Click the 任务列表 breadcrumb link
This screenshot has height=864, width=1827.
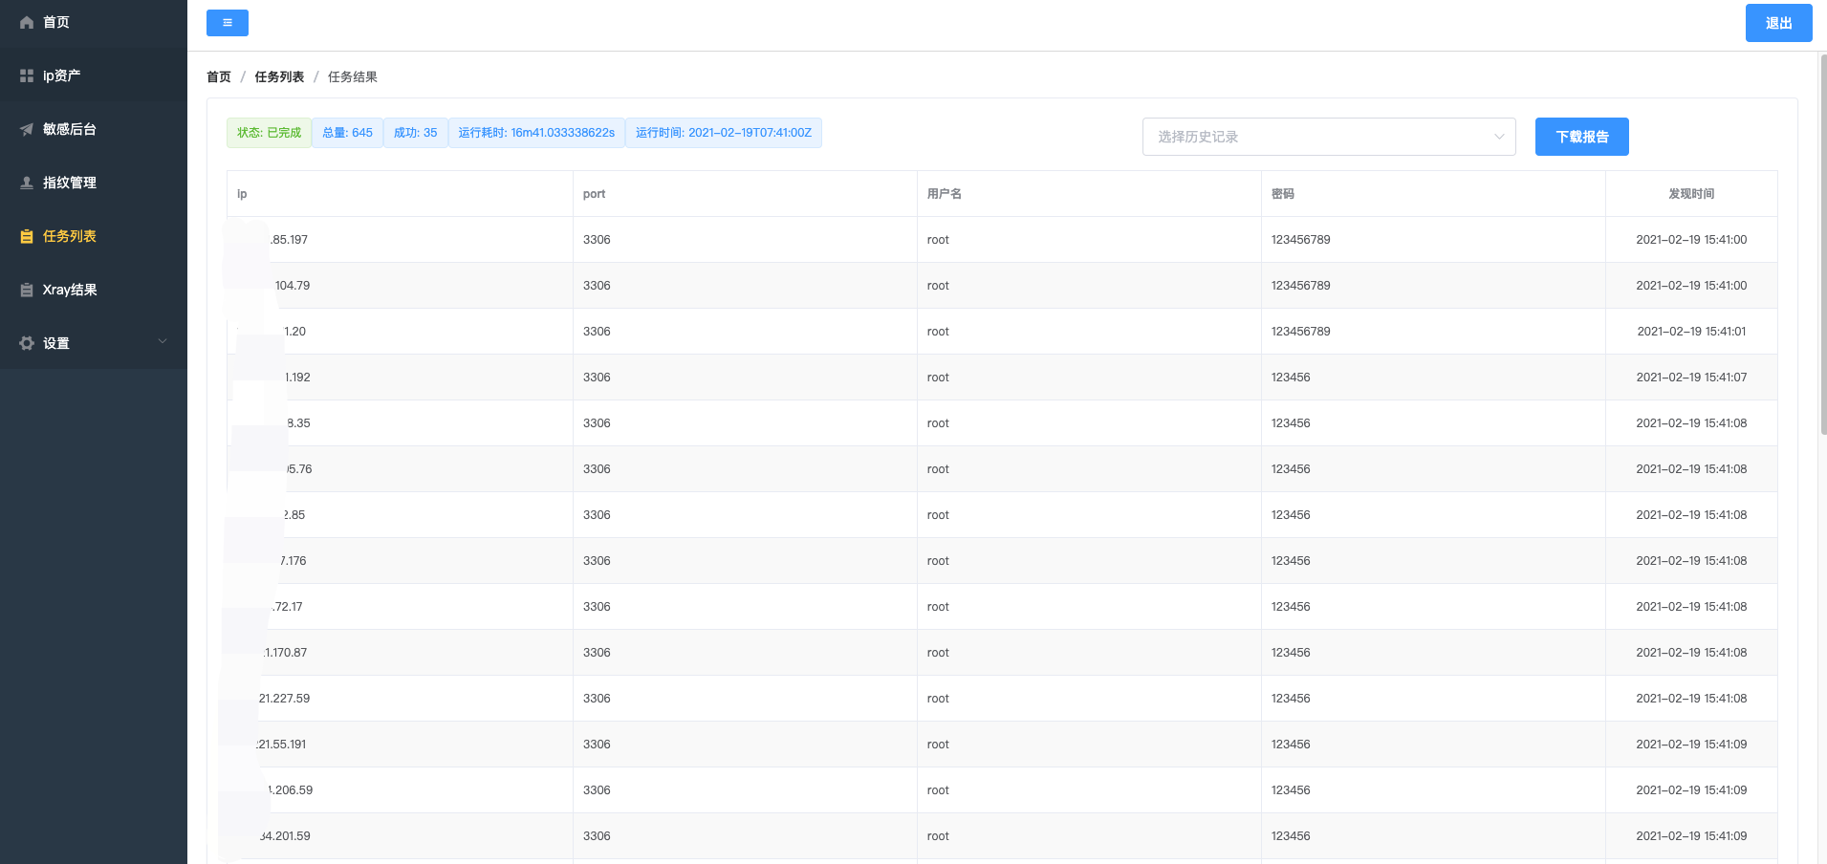point(279,76)
